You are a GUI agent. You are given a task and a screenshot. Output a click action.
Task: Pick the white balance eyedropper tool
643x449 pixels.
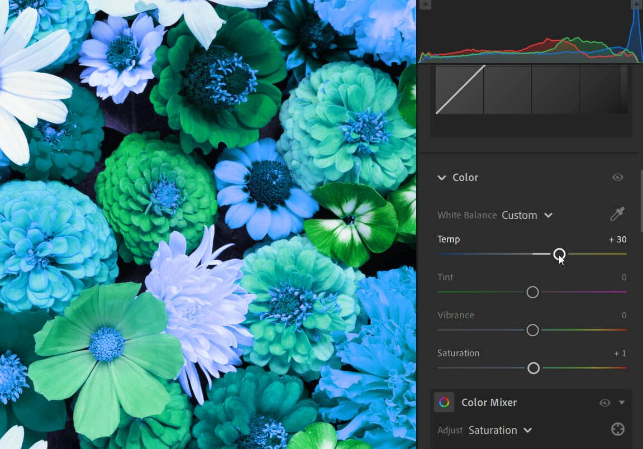tap(617, 214)
